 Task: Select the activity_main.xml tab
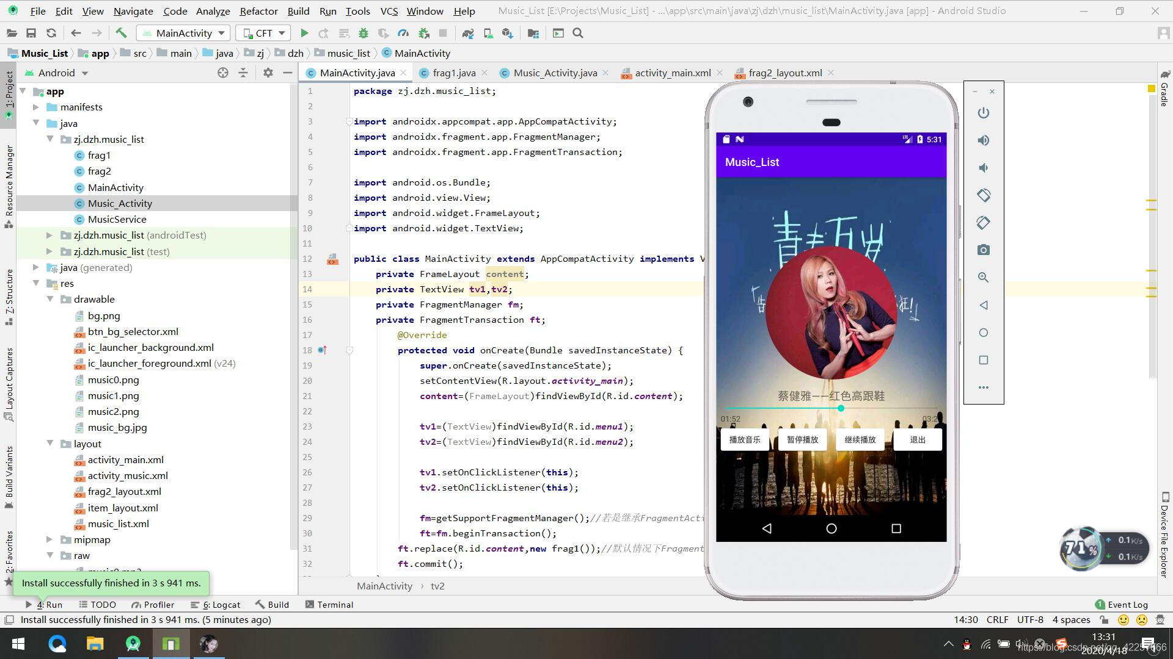coord(671,73)
